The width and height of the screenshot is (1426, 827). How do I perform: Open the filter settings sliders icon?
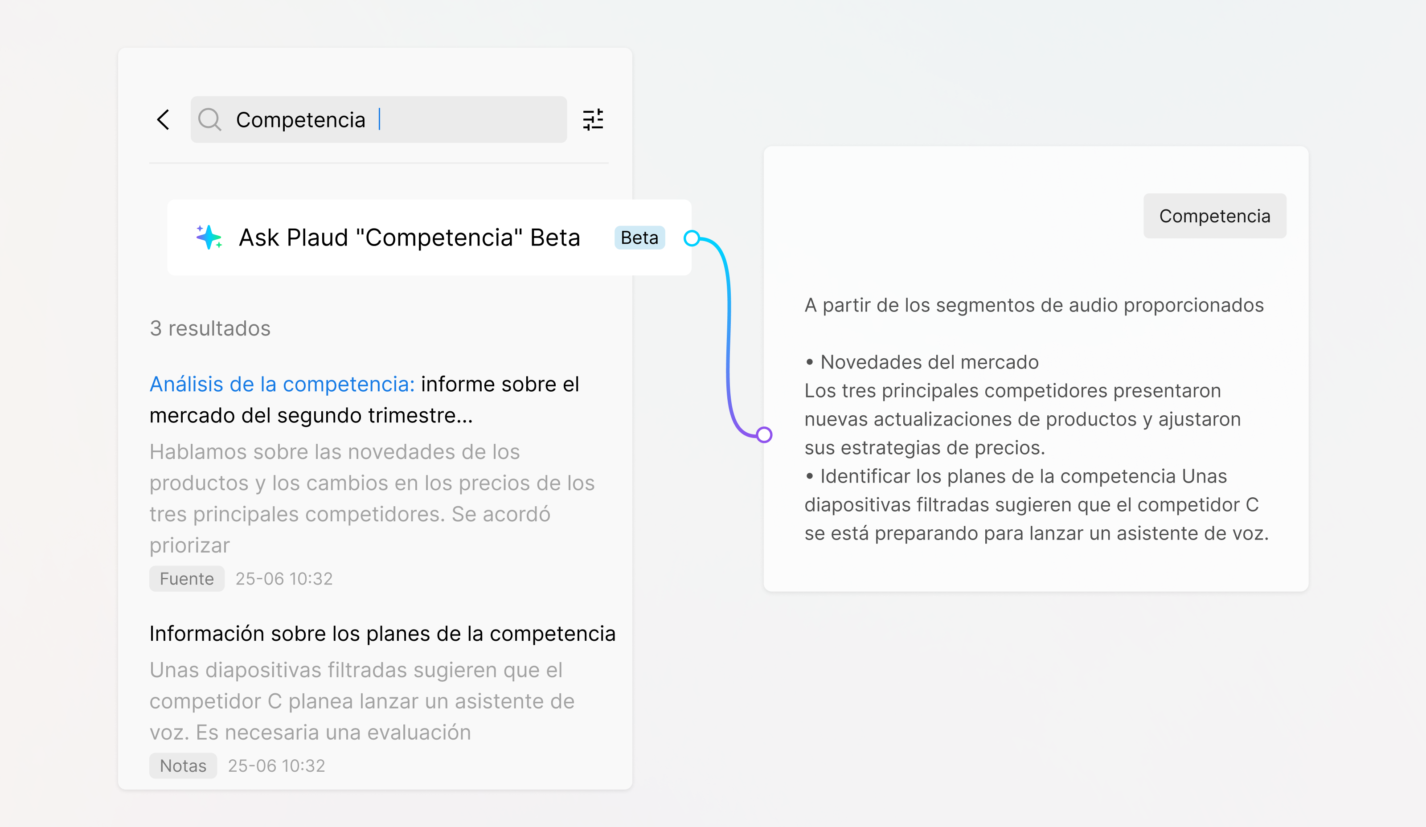593,119
